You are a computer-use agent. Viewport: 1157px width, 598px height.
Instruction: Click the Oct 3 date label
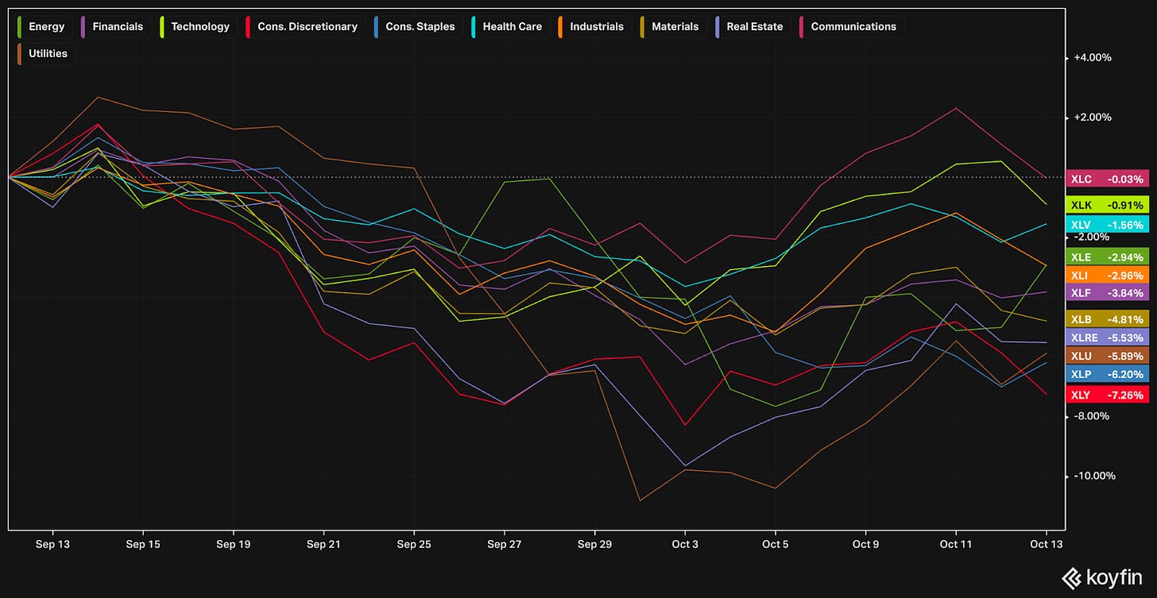684,544
